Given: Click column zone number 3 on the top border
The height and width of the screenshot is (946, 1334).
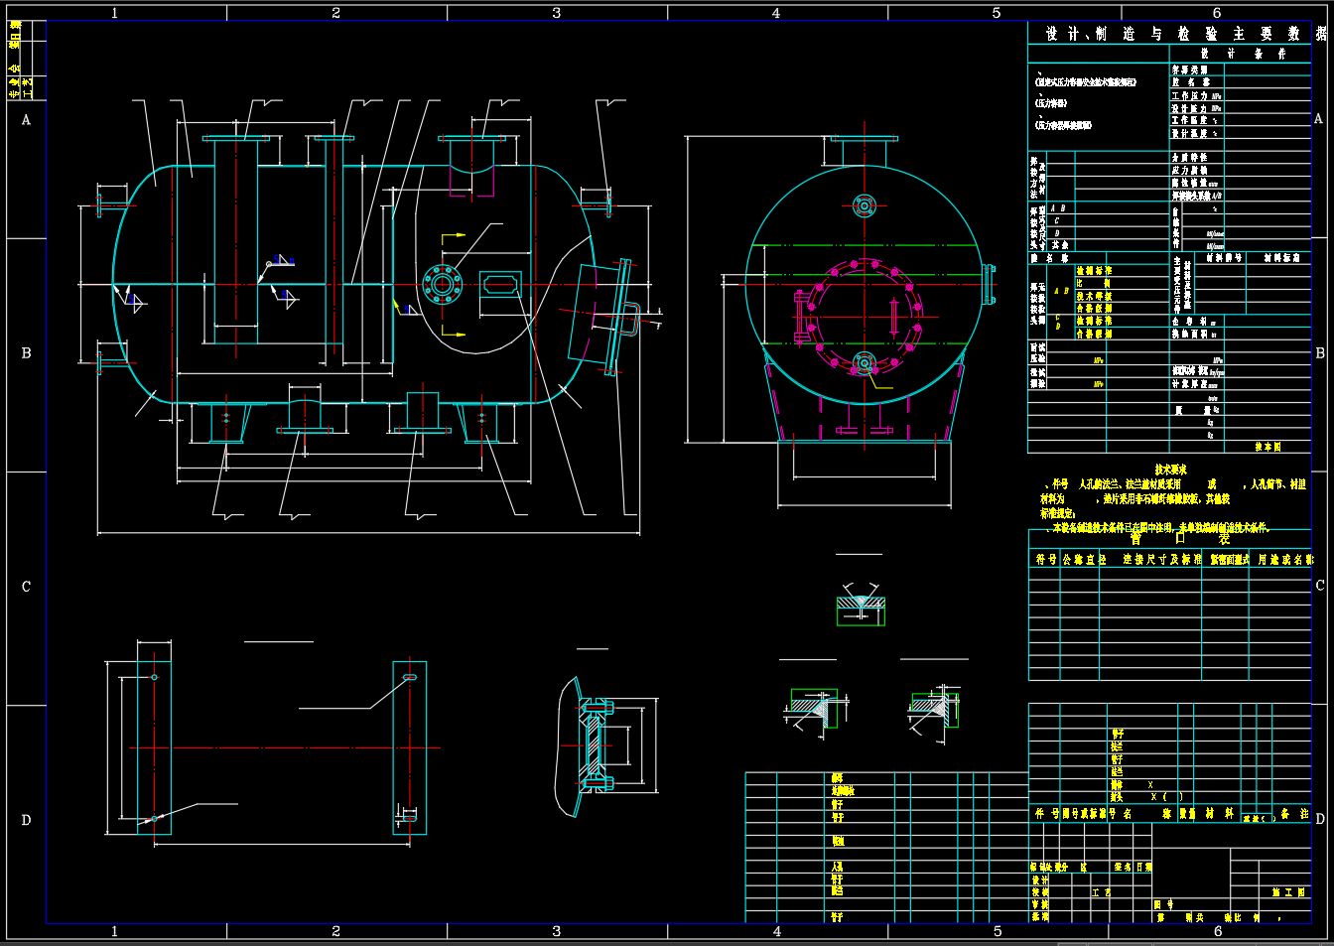Looking at the screenshot, I should (x=556, y=13).
